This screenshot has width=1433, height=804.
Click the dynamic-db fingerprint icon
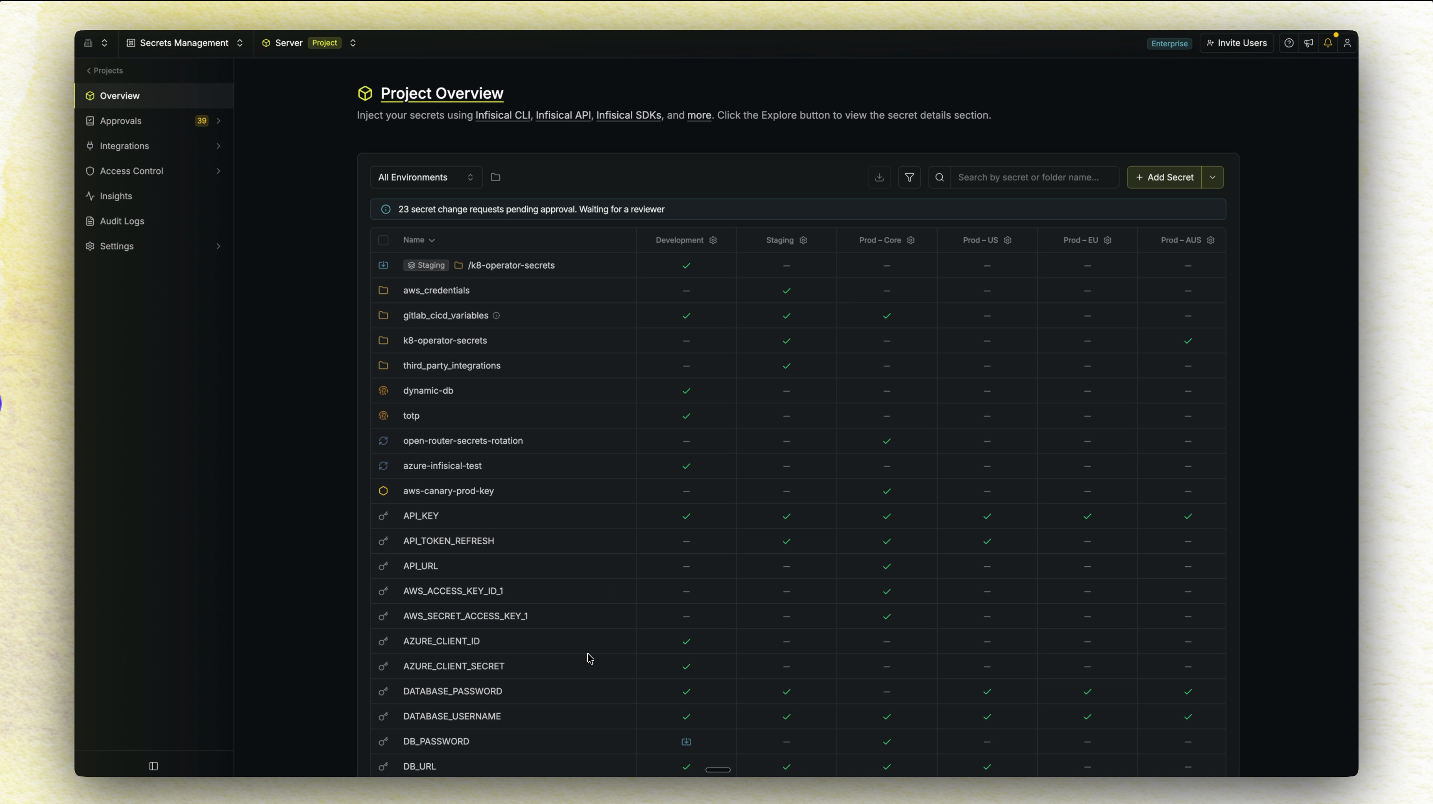point(383,391)
